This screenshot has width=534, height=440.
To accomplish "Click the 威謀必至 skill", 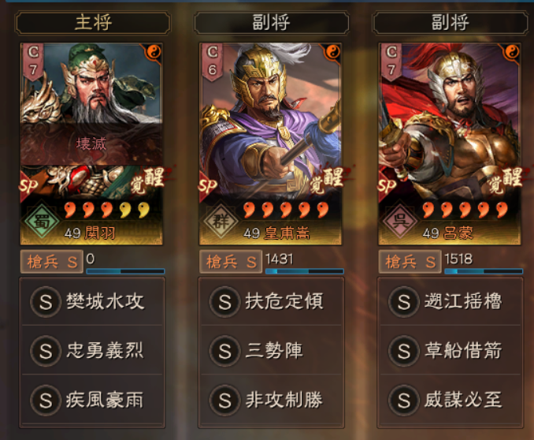I will pyautogui.click(x=451, y=400).
